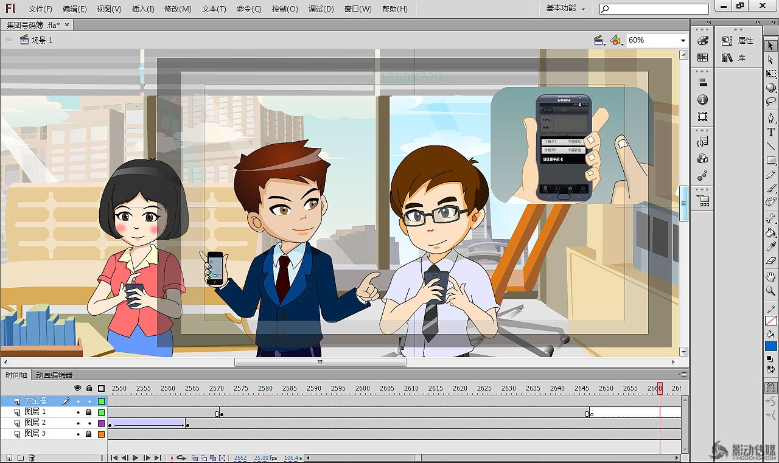
Task: Select the Lasso tool
Action: click(771, 102)
